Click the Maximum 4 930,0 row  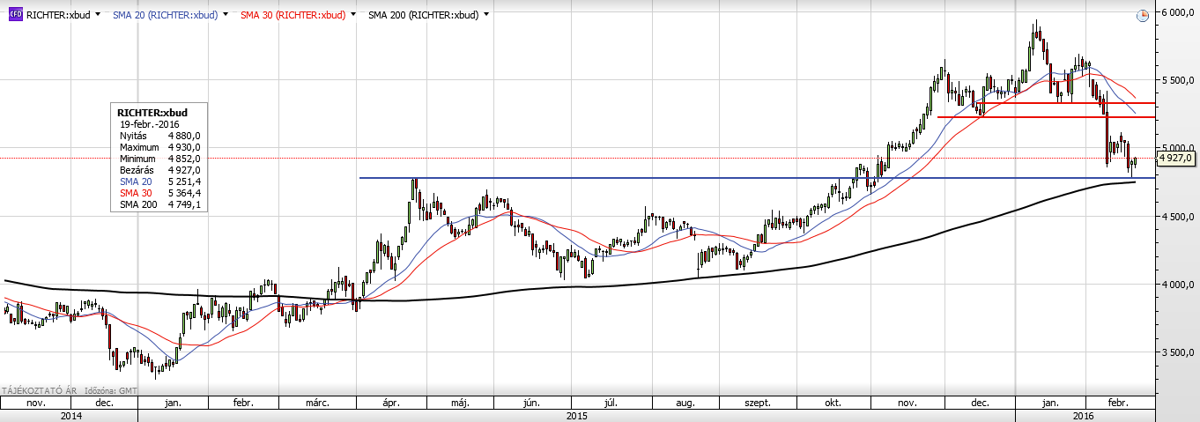[x=160, y=146]
